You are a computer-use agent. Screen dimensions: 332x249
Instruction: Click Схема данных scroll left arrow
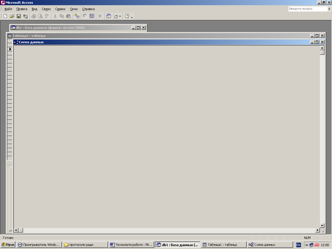pos(16,230)
